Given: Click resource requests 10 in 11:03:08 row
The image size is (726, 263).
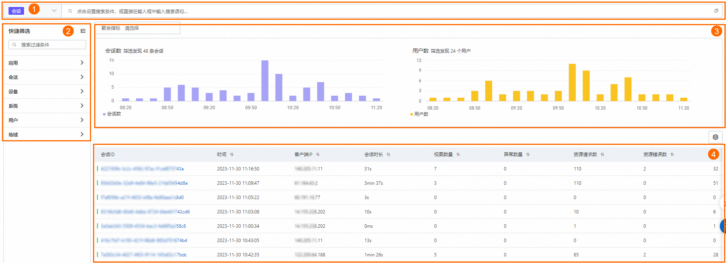Looking at the screenshot, I should click(576, 212).
